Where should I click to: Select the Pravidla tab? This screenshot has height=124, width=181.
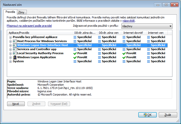[10, 12]
